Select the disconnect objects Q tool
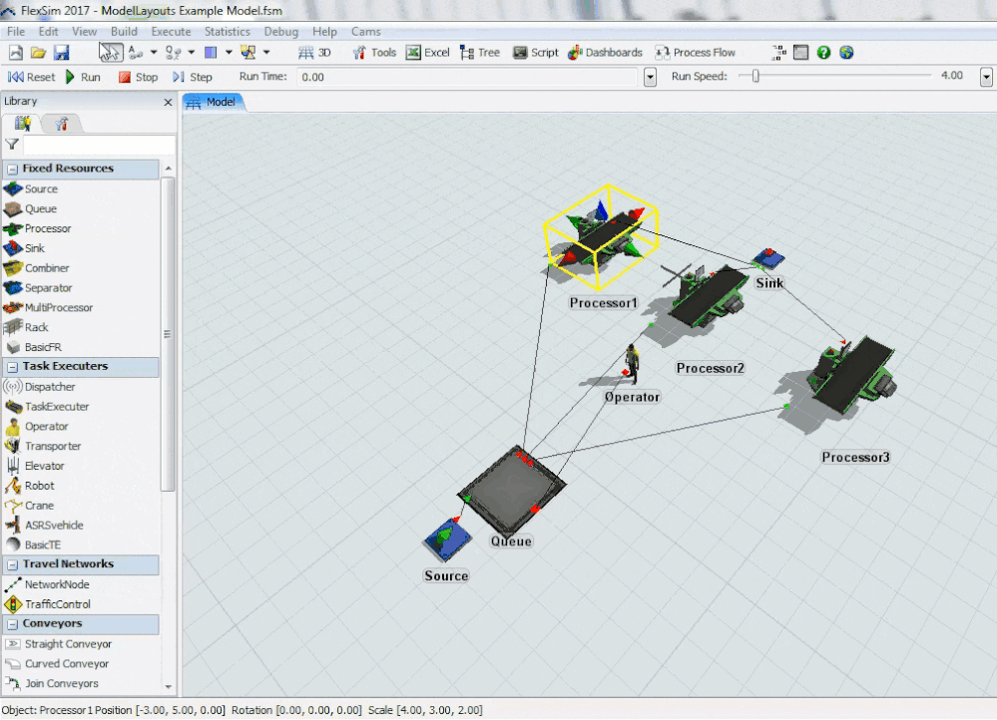 click(x=173, y=53)
